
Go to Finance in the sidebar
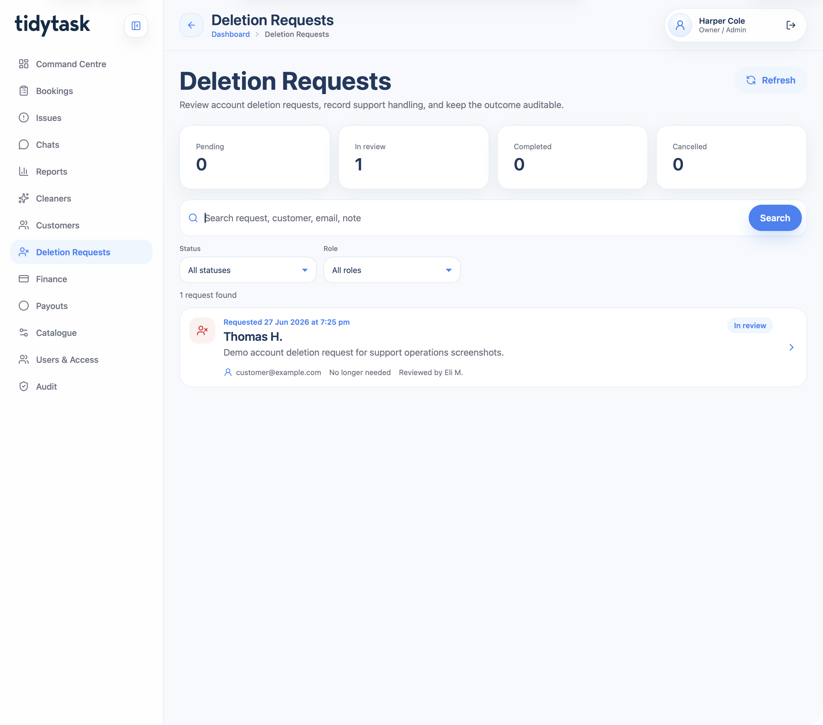[81, 279]
